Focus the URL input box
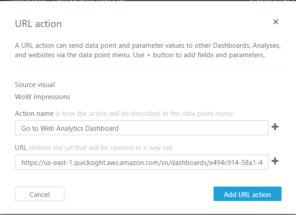296x215 pixels. click(141, 162)
